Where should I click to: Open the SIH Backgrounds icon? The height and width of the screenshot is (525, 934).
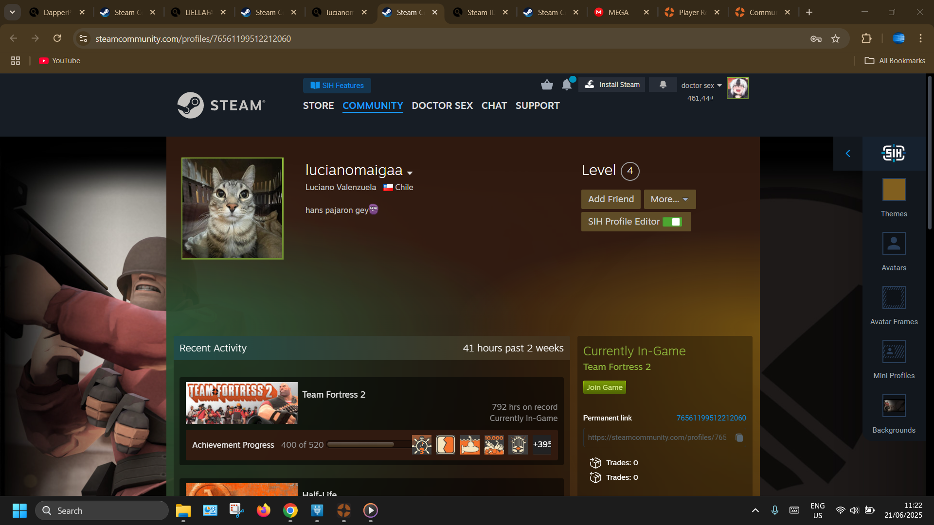coord(894,405)
